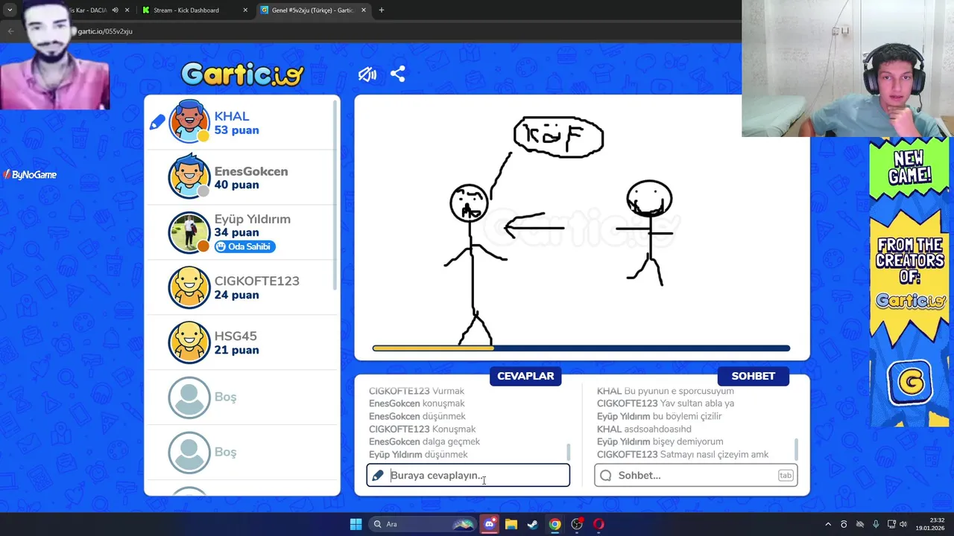Open Opera from the taskbar
954x536 pixels.
[x=598, y=524]
